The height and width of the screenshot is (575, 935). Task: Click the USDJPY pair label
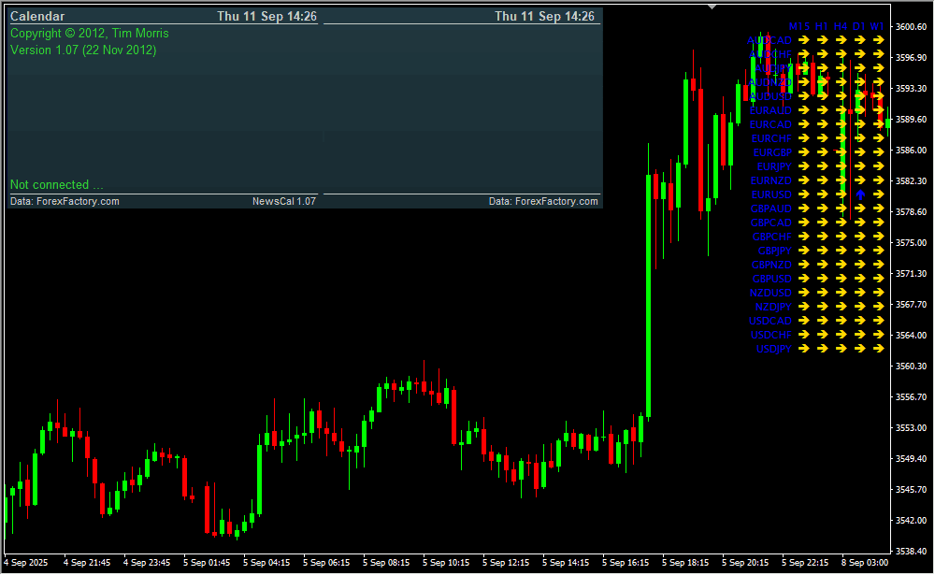(773, 349)
